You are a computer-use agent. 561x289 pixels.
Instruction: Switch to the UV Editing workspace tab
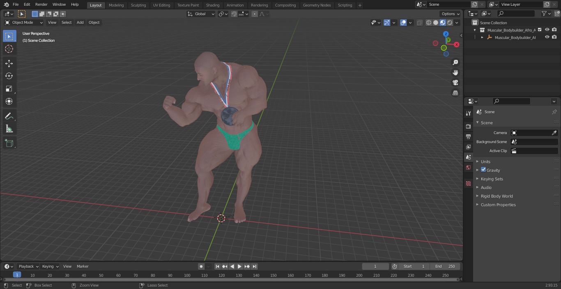161,5
